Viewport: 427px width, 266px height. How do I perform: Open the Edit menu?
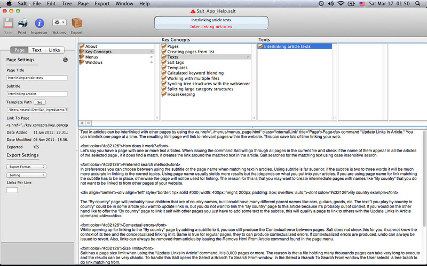coord(51,4)
